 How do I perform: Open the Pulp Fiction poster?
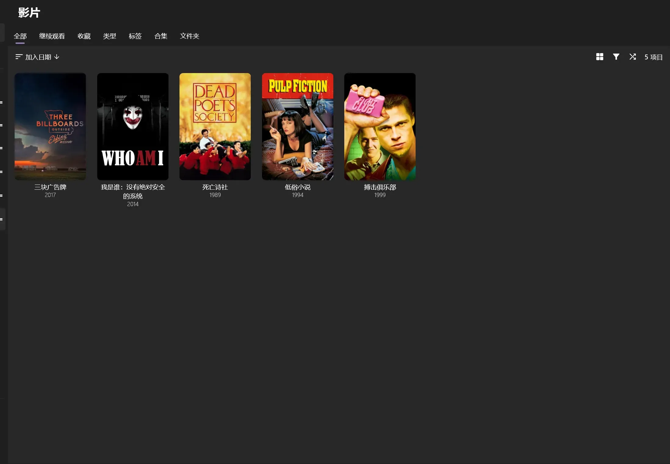click(x=298, y=126)
